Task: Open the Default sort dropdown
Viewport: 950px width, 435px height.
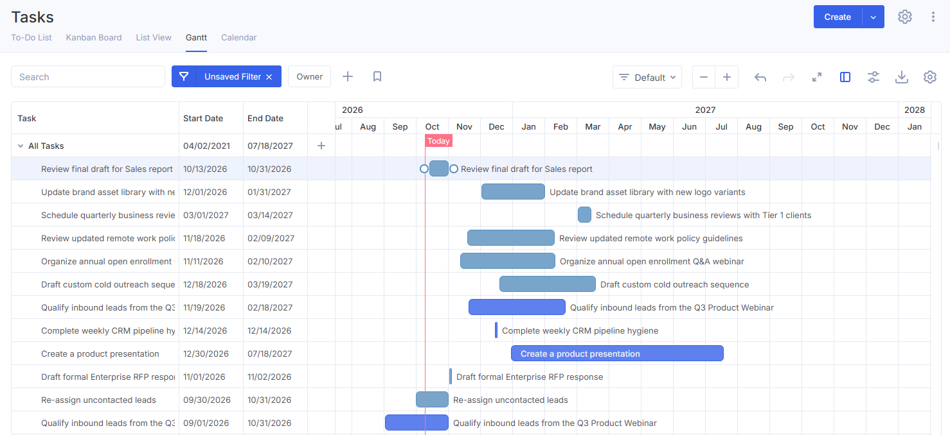Action: pyautogui.click(x=647, y=77)
